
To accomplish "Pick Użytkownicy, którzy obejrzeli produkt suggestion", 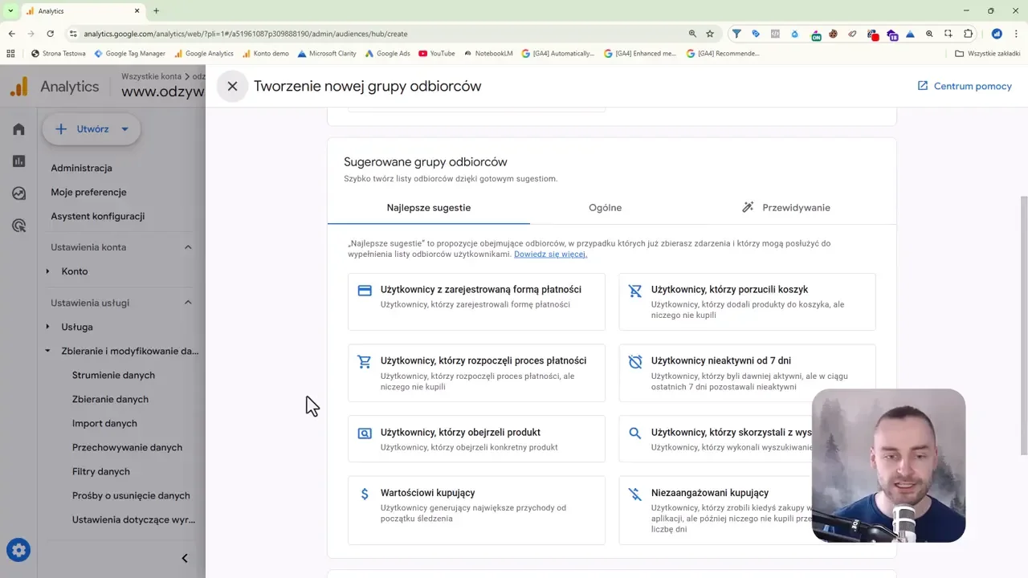I will pyautogui.click(x=476, y=439).
